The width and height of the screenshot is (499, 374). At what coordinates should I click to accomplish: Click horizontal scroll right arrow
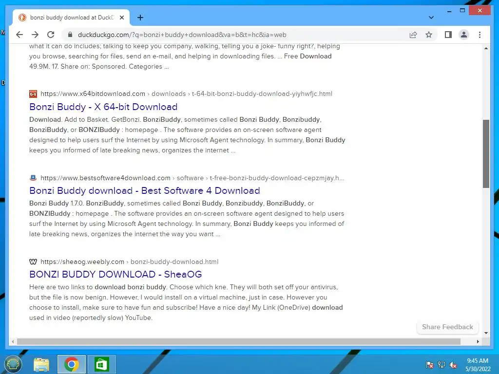coord(478,341)
